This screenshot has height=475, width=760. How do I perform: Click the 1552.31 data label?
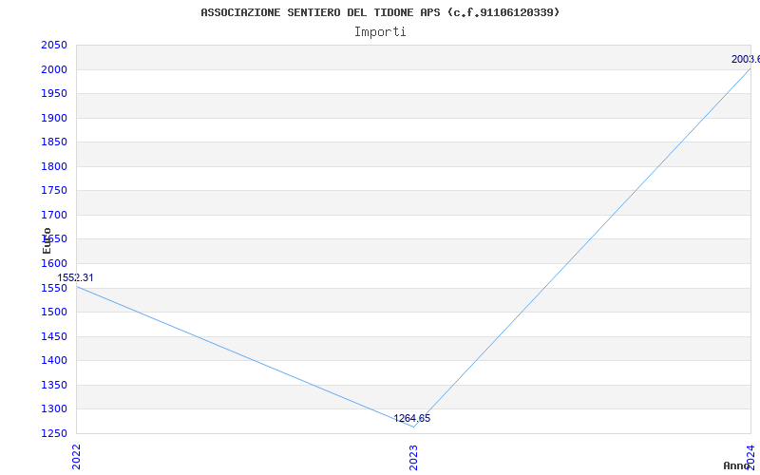pos(75,277)
